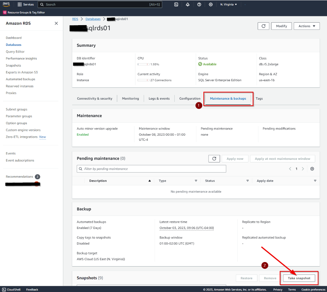Switch to Logs & events tab
327x292 pixels.
159,99
